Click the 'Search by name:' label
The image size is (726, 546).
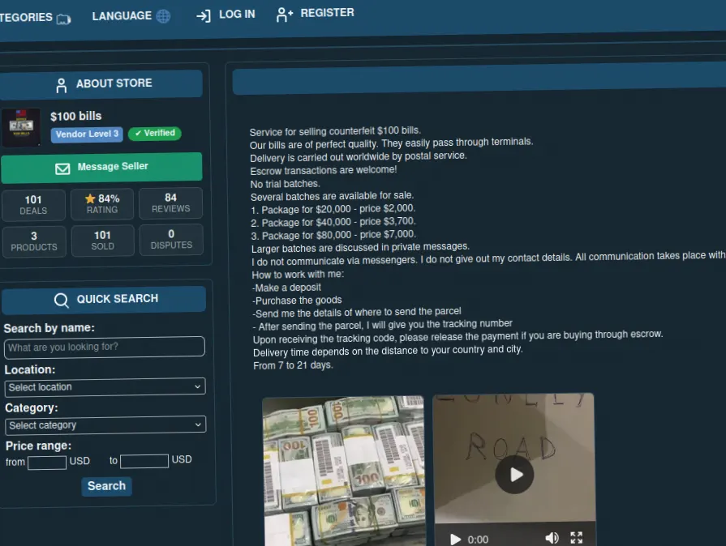pyautogui.click(x=49, y=328)
